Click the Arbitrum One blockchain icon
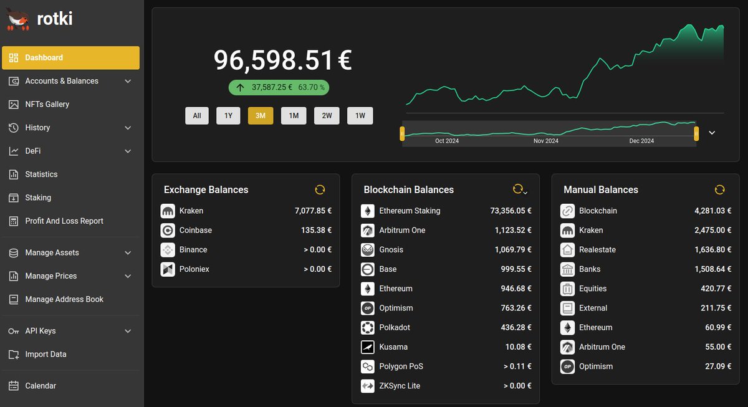 (368, 231)
